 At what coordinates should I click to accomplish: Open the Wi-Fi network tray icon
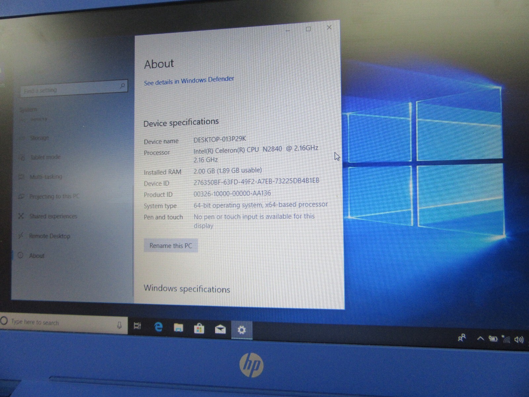pos(506,339)
